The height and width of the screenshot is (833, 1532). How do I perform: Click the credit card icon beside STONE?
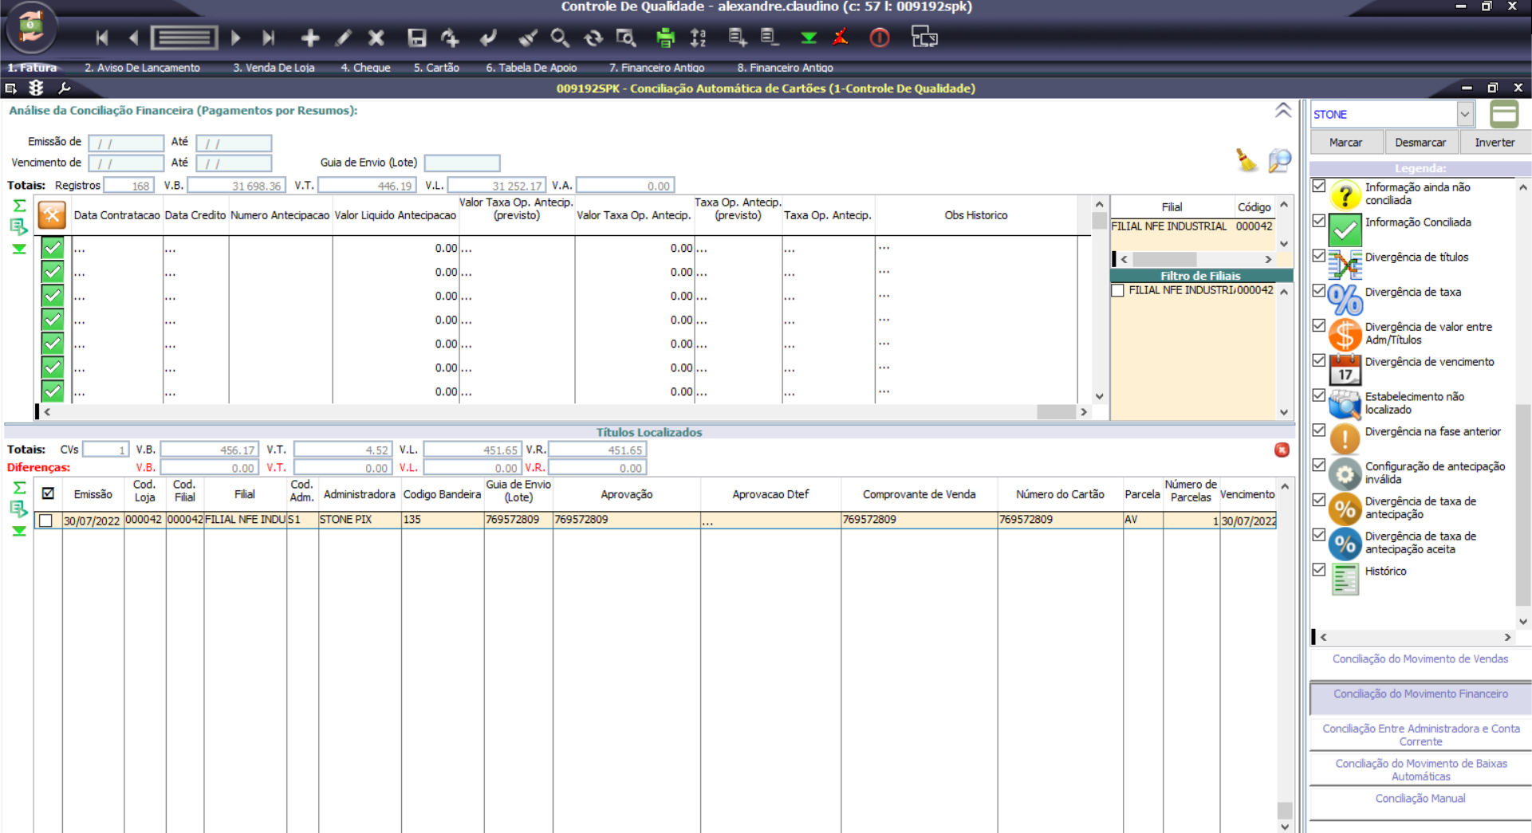coord(1503,114)
